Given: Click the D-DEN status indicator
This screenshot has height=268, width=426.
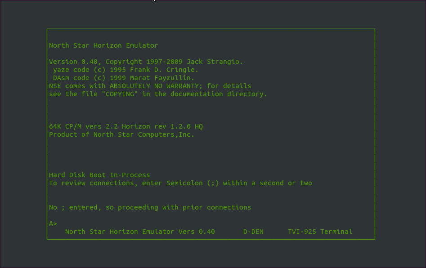Looking at the screenshot, I should tap(253, 232).
